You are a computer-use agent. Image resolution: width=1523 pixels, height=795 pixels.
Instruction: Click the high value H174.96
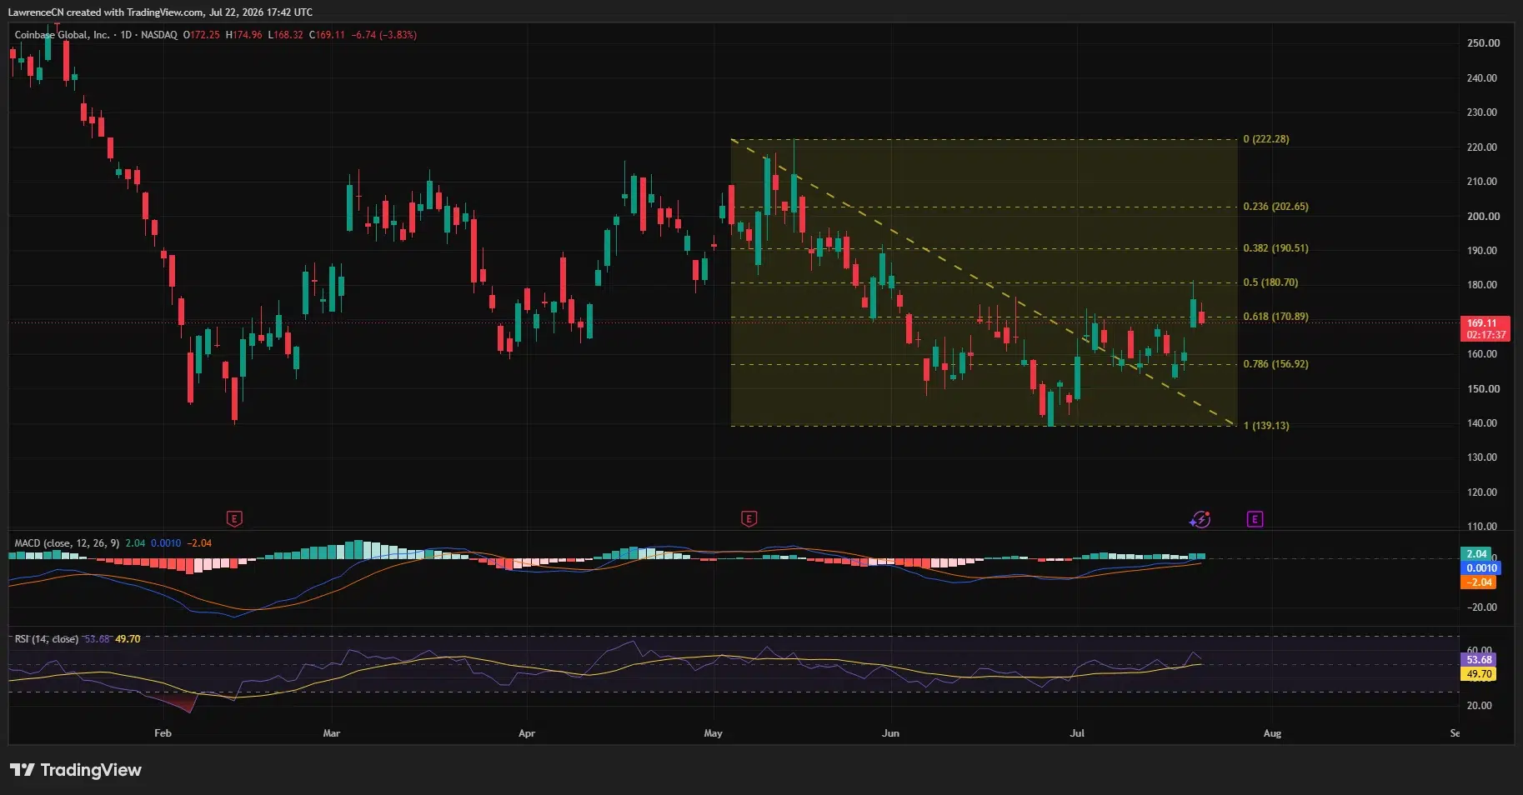point(244,35)
